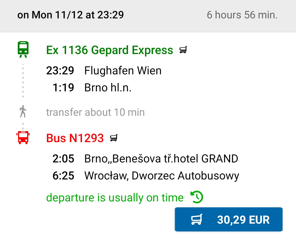Screen dimensions: 296x239
Task: Click the green clock history icon
Action: click(x=197, y=197)
